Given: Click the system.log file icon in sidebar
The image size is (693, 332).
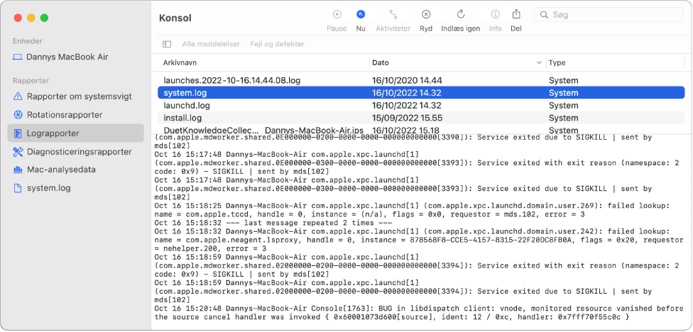Looking at the screenshot, I should click(x=18, y=188).
